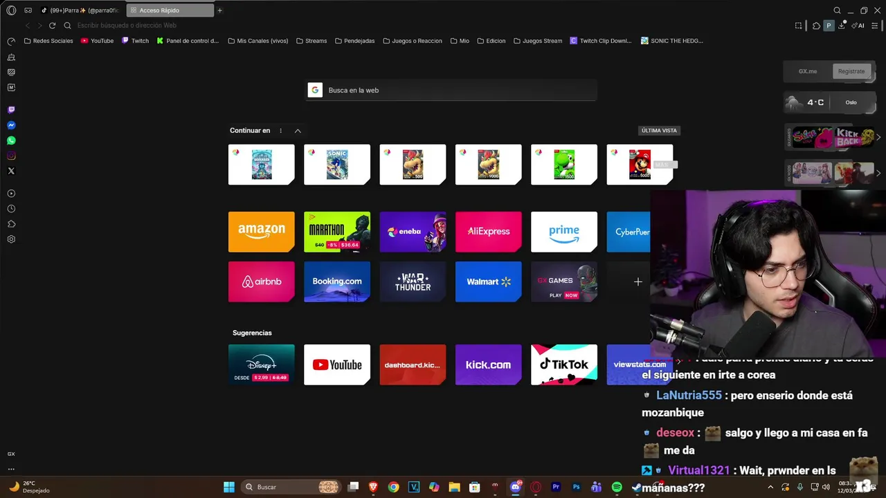Open the Discord icon in the taskbar
The width and height of the screenshot is (886, 498).
515,487
